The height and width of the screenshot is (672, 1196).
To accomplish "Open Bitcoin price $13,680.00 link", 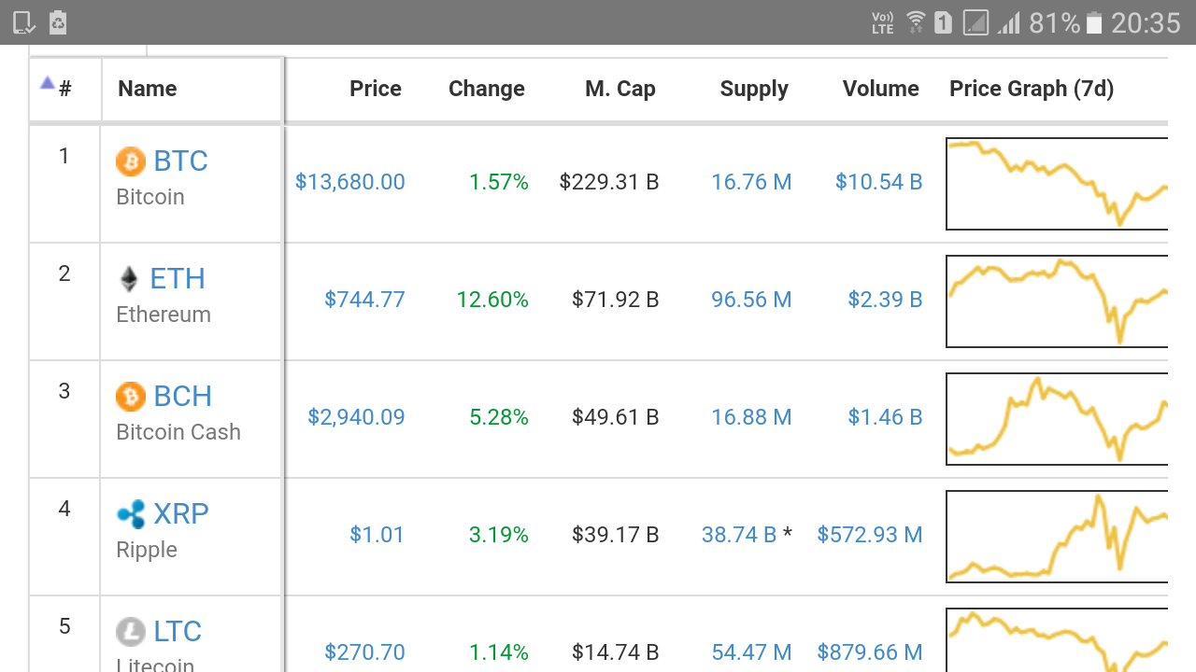I will click(x=350, y=182).
